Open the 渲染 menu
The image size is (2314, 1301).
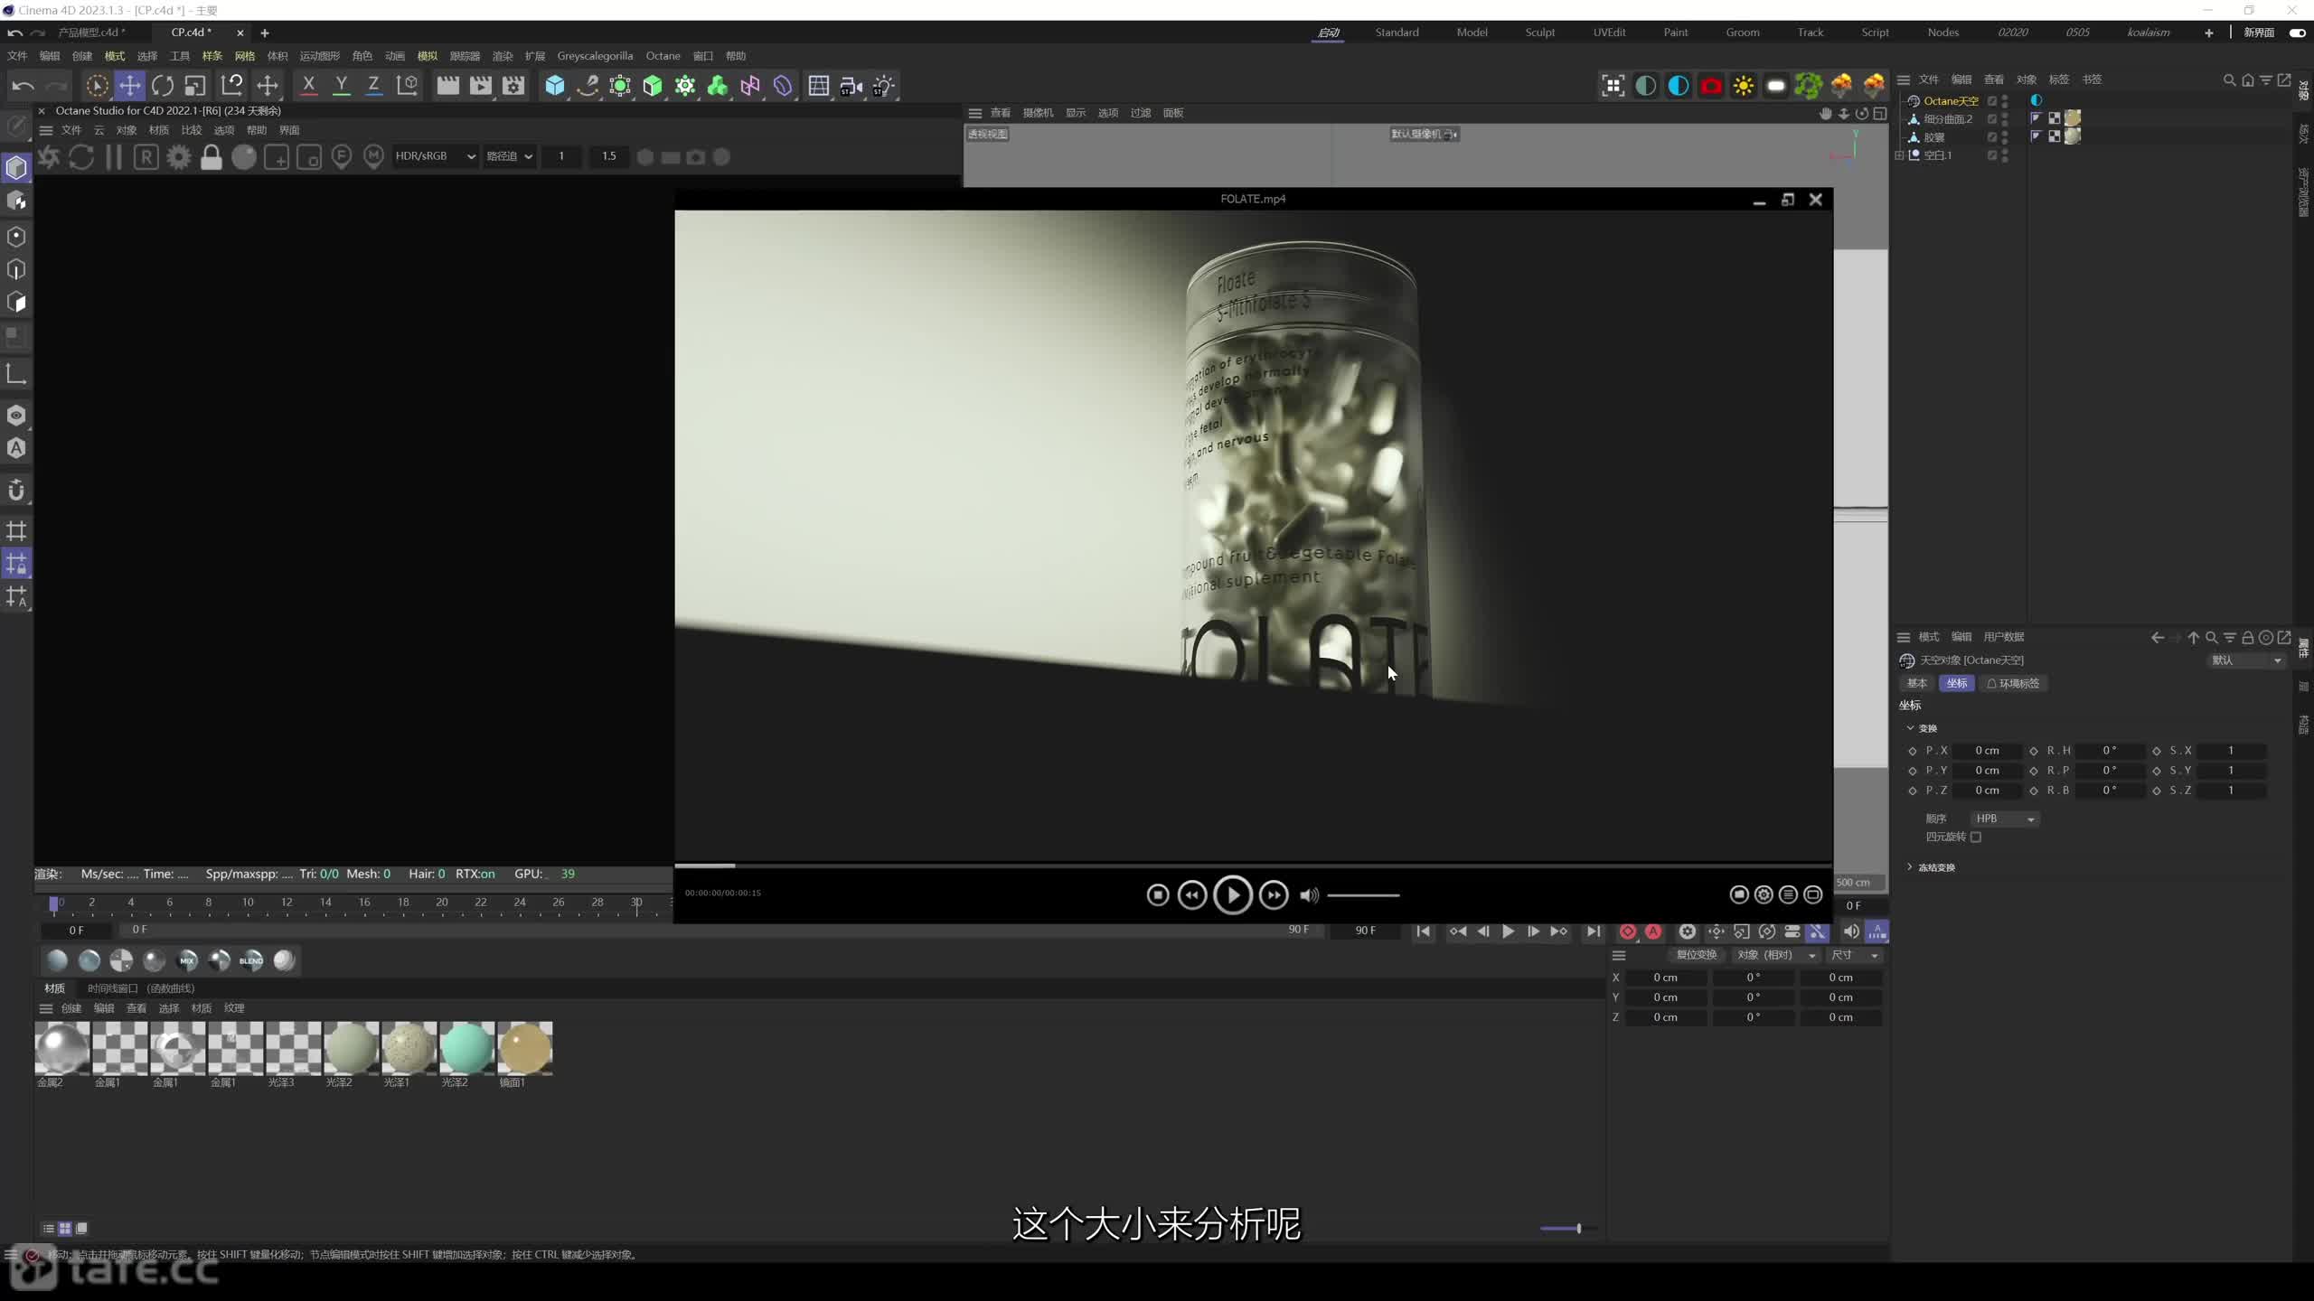click(x=503, y=56)
